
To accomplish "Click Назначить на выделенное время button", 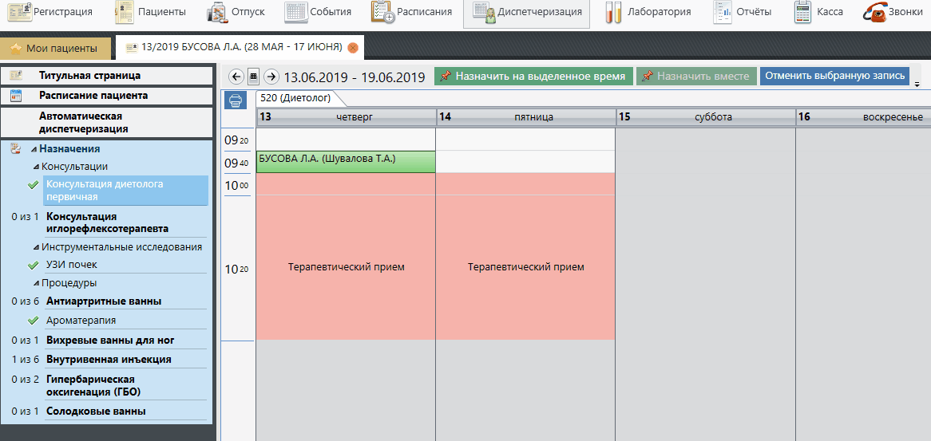I will (534, 77).
